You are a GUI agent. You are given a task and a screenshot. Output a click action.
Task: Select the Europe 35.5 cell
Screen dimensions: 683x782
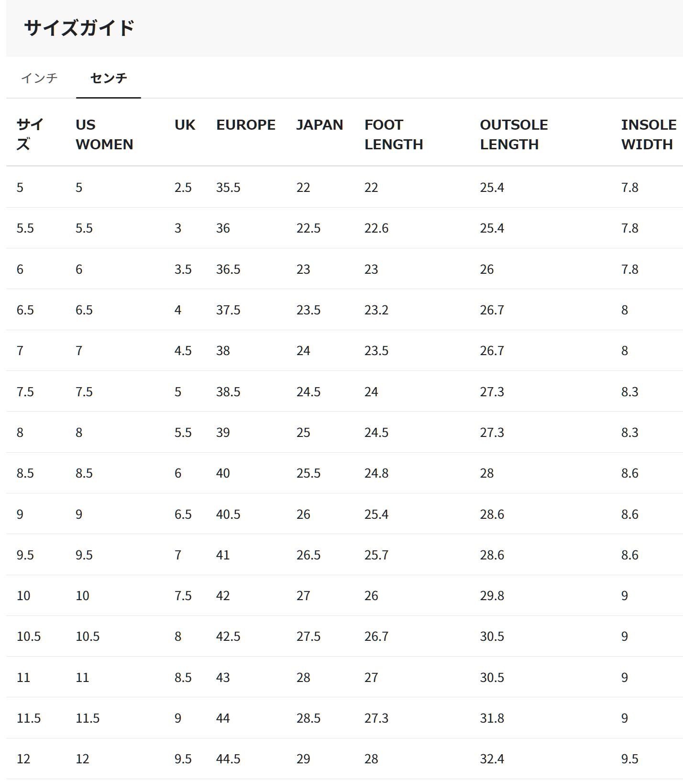[228, 188]
